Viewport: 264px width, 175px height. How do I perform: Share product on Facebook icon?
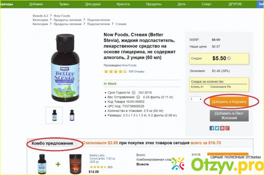click(x=212, y=128)
